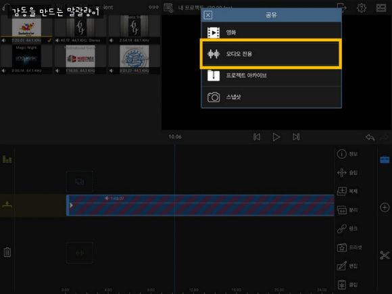The height and width of the screenshot is (294, 392).
Task: Open the project manager icon beside 내 프로젝트
Action: 168,7
